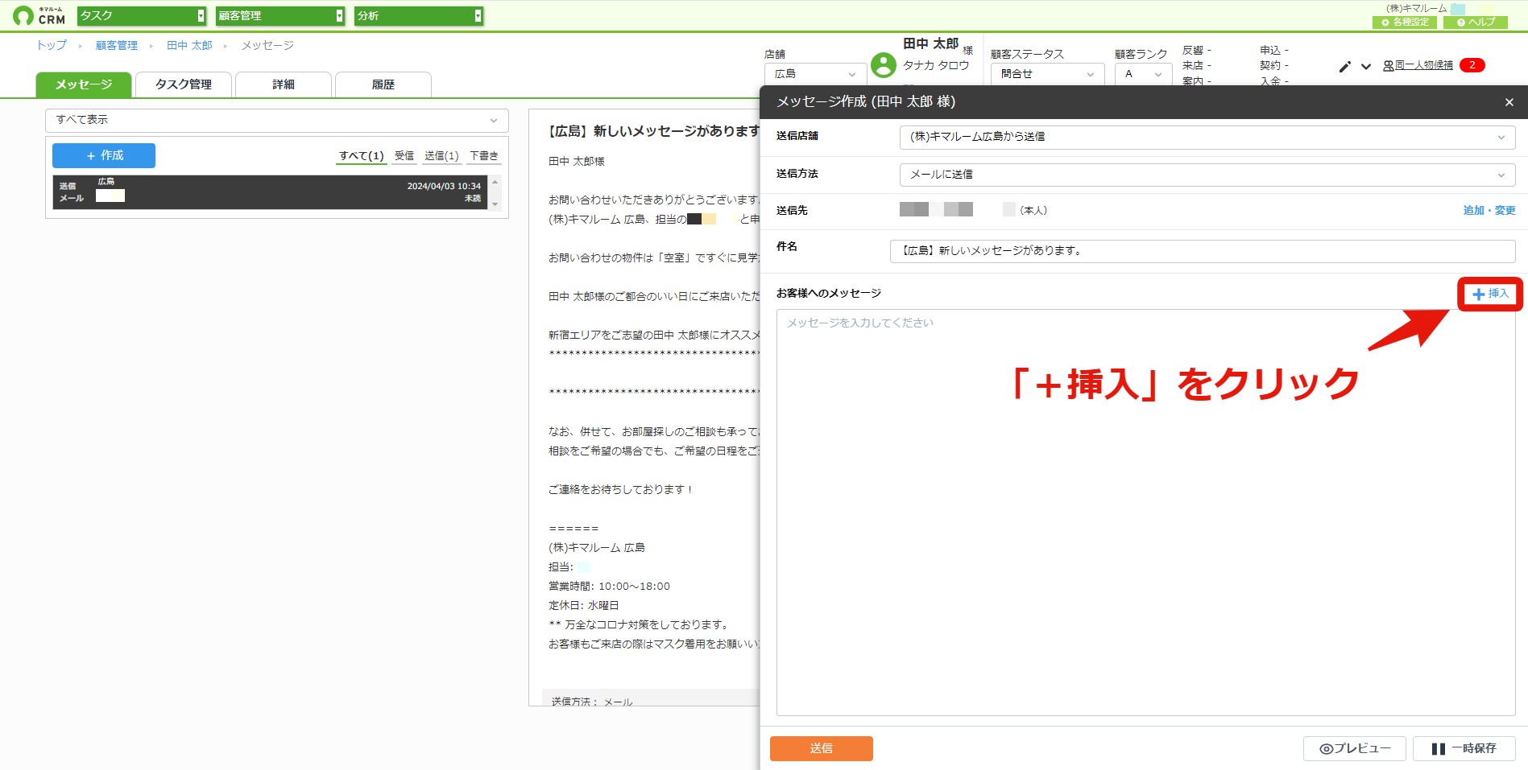Open the ヘルプ help button
The image size is (1528, 770).
tap(1476, 22)
